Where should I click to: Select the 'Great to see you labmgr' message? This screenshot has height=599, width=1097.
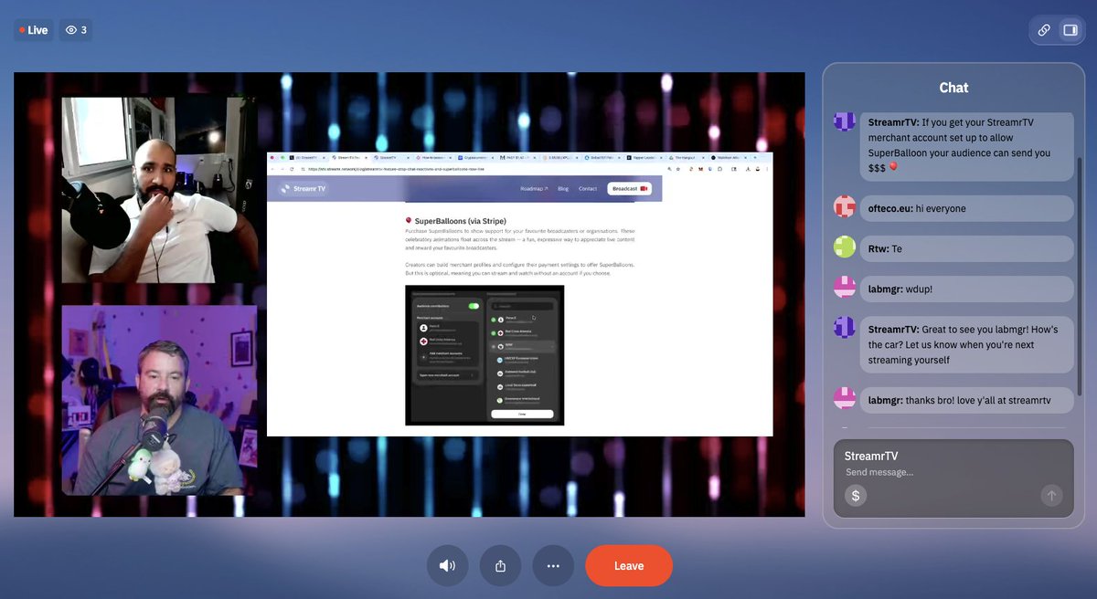pyautogui.click(x=966, y=344)
